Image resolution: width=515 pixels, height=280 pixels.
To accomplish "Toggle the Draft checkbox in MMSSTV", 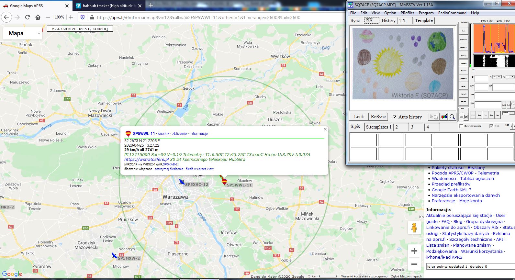I will point(491,126).
